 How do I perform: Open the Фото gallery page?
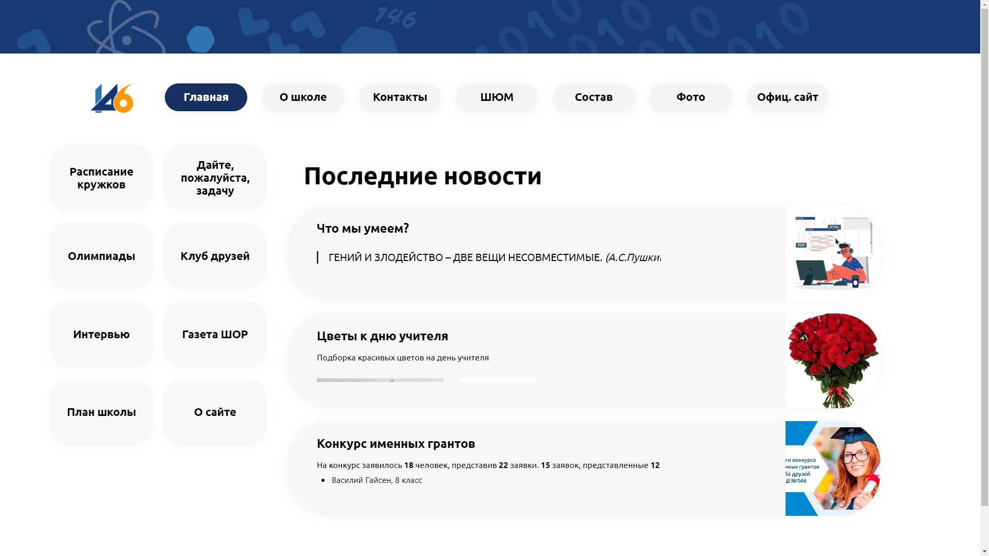pos(690,97)
